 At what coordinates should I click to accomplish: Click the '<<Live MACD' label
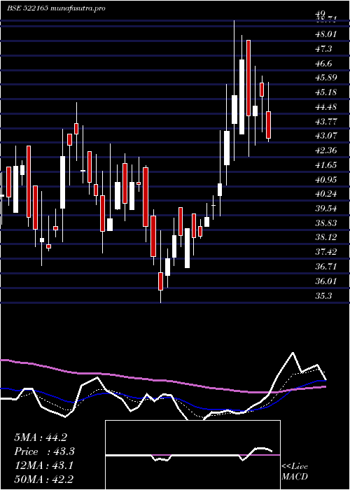[x=295, y=472]
